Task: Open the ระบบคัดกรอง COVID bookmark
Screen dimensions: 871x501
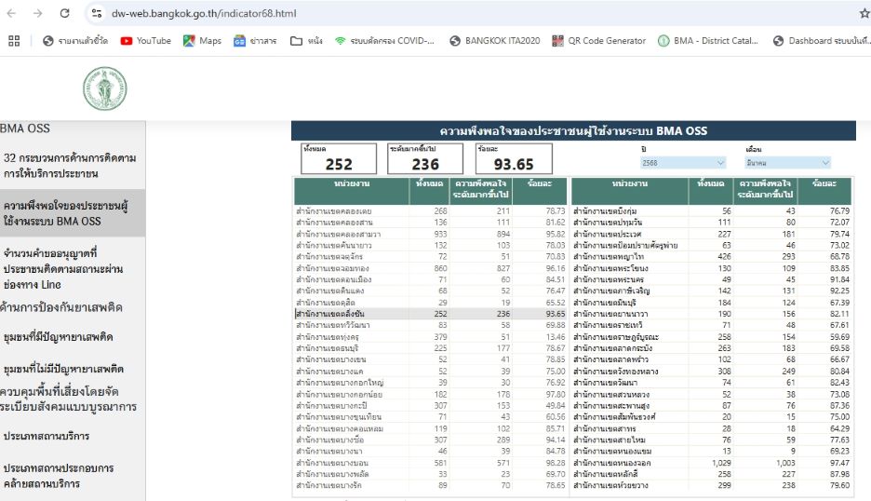Action: click(384, 41)
